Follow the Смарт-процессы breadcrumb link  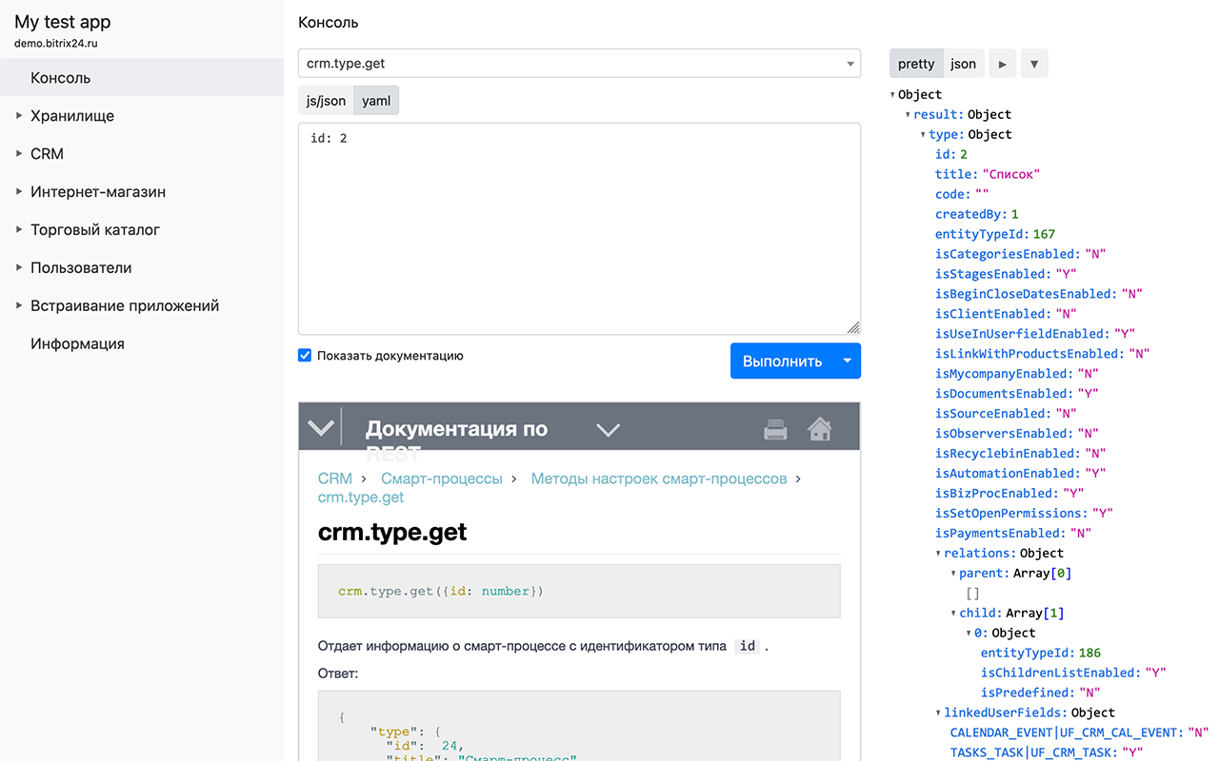point(442,478)
